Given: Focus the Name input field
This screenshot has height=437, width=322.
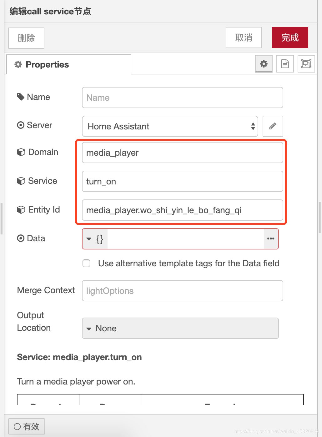Looking at the screenshot, I should pos(183,98).
